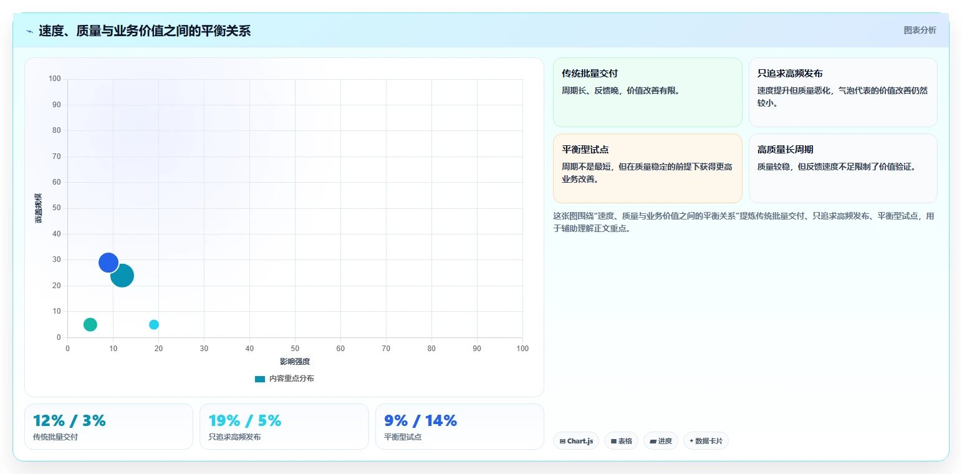
Task: Open the 平衡型试点 card
Action: [647, 168]
